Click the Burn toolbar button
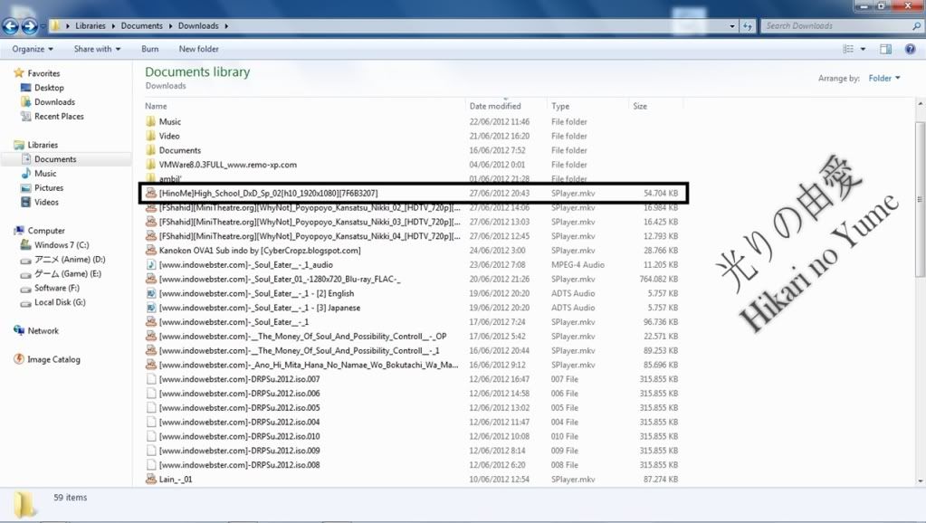This screenshot has height=523, width=926. pos(149,49)
